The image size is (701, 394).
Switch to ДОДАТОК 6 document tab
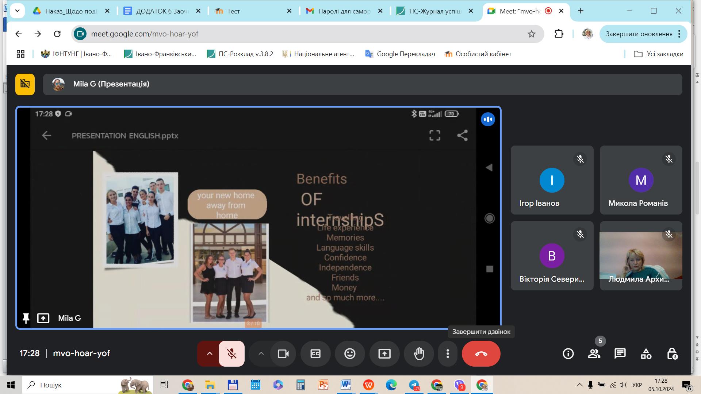(x=161, y=11)
